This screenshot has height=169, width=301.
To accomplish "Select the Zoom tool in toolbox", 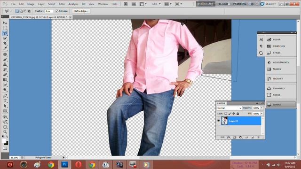I will pos(5,132).
